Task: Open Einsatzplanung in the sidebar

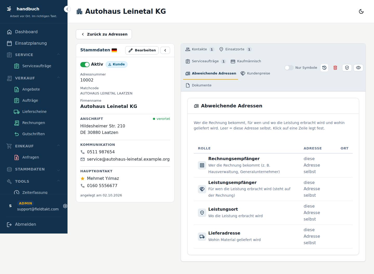Action: coord(34,43)
